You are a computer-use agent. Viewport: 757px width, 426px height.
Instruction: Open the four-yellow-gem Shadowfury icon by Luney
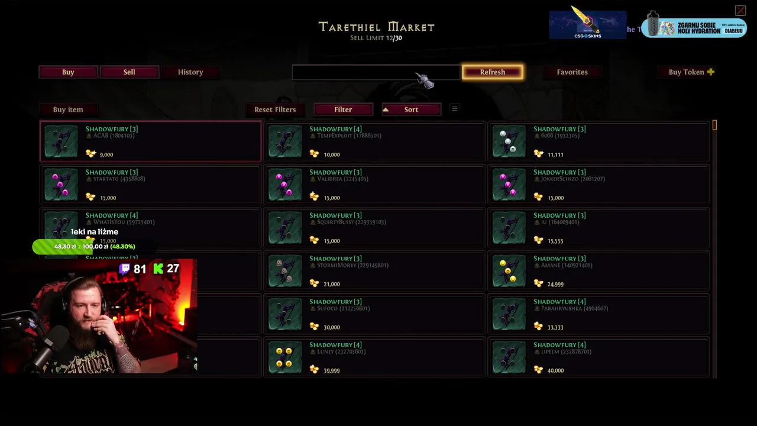[x=285, y=357]
